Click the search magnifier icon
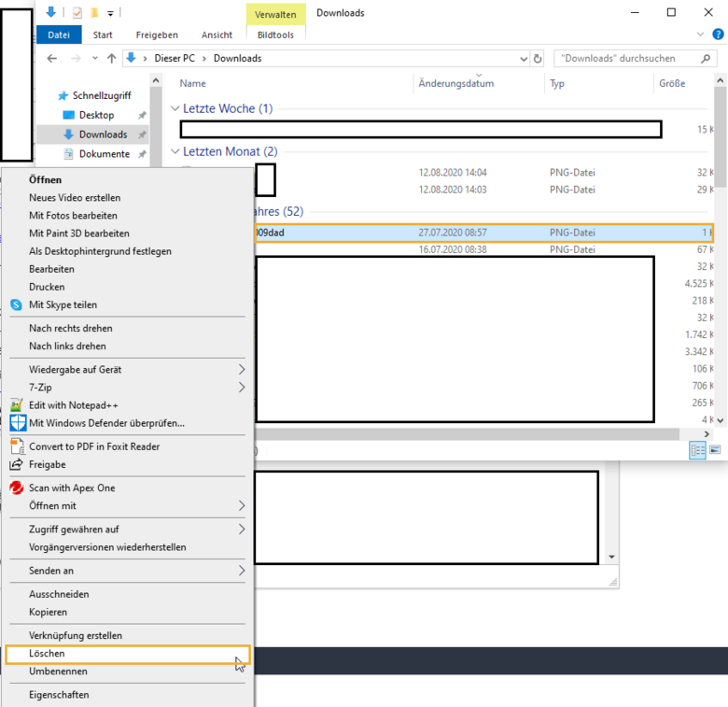Viewport: 728px width, 707px height. (706, 59)
